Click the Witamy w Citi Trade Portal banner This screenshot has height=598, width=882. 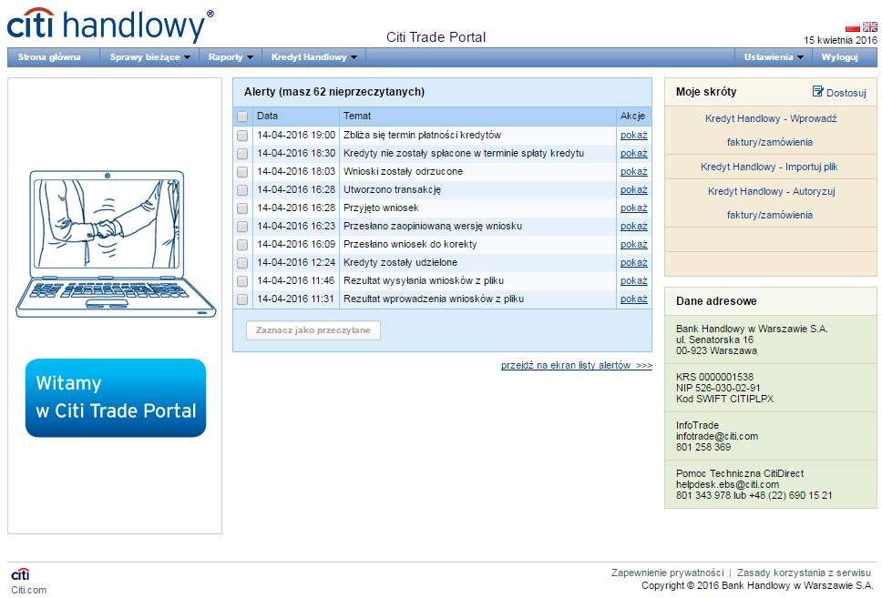[116, 398]
